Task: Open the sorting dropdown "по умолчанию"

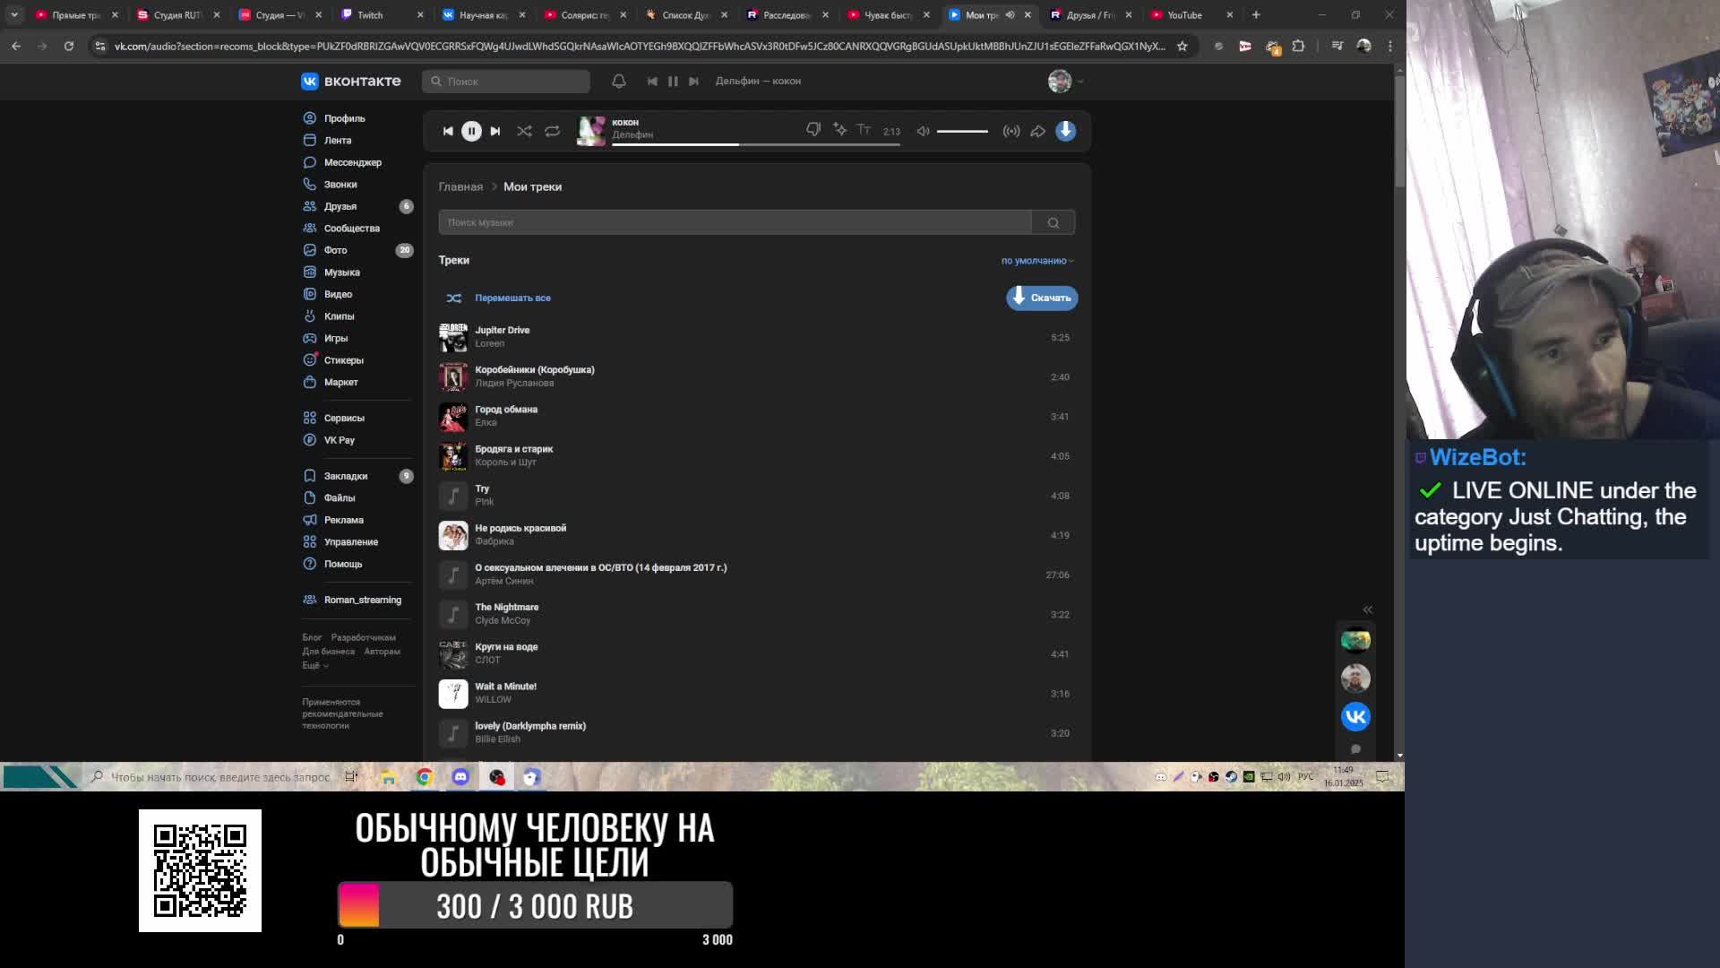Action: click(1036, 261)
